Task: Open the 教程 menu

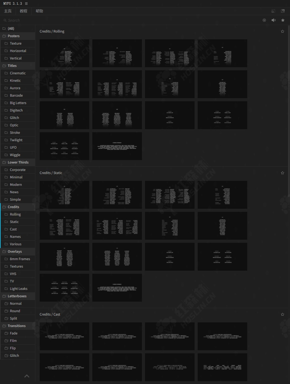Action: (24, 11)
